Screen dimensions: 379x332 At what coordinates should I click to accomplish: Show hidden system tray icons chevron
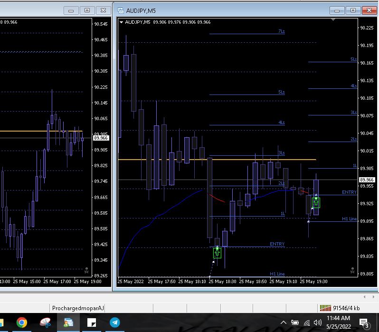click(284, 323)
